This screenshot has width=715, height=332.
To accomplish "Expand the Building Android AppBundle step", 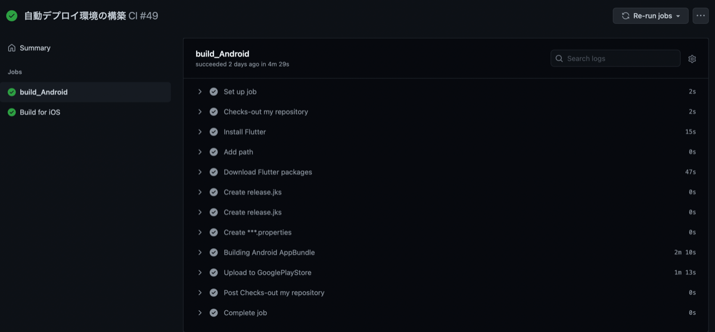I will pyautogui.click(x=200, y=252).
